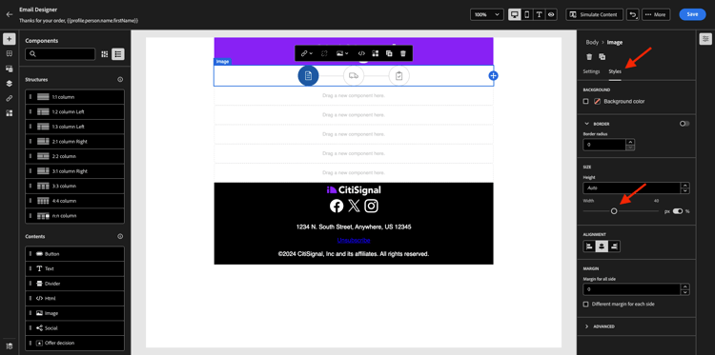
Task: Click the undo arrow button
Action: (x=632, y=14)
